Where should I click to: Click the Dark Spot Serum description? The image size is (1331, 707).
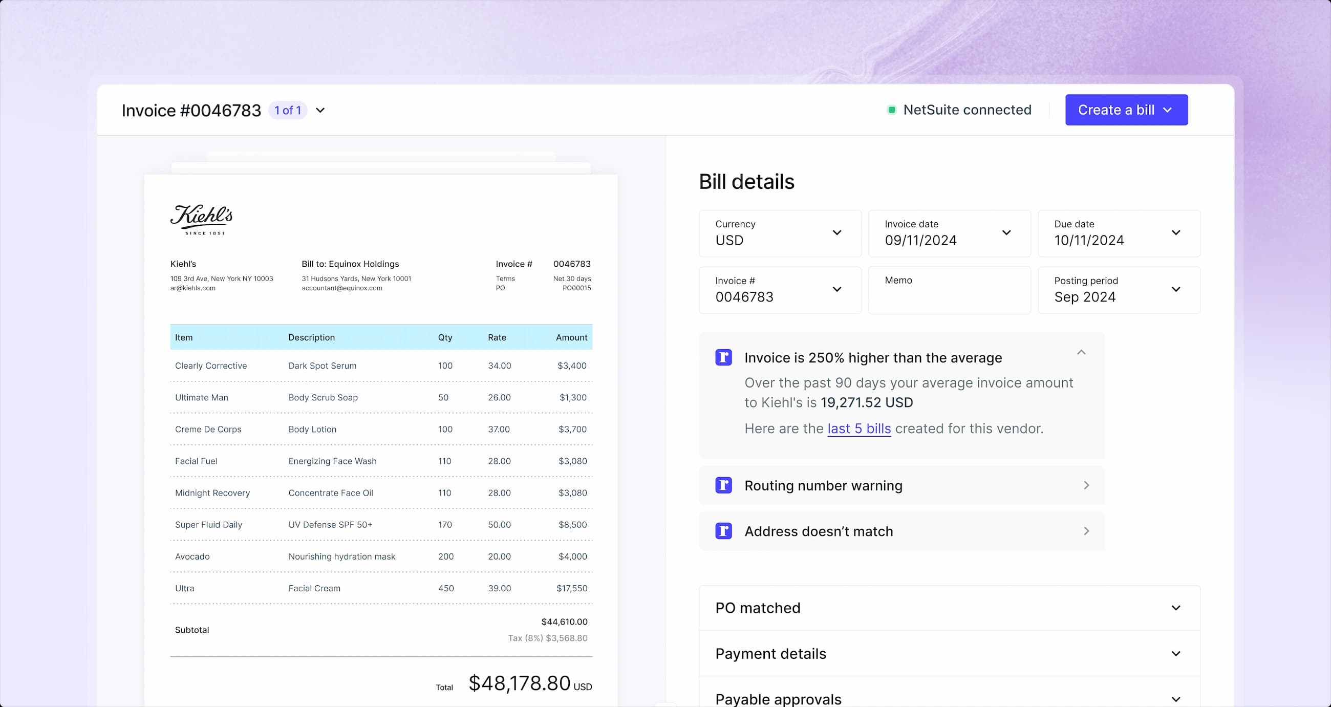323,366
